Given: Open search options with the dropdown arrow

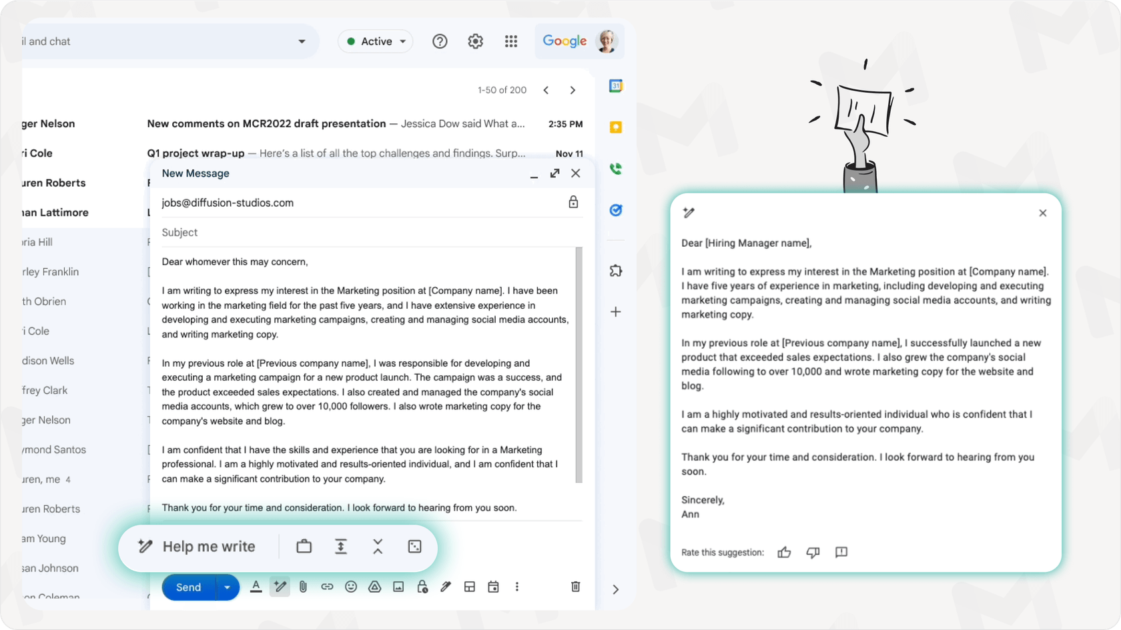Looking at the screenshot, I should coord(302,41).
